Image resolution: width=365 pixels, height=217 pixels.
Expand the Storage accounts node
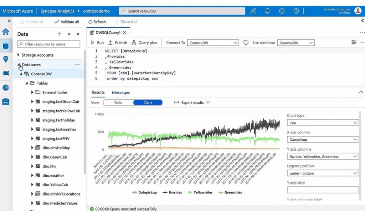(18, 55)
